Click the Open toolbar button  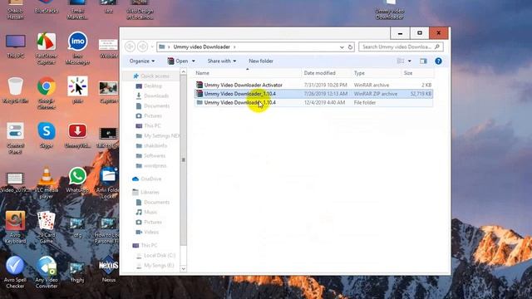(x=178, y=61)
